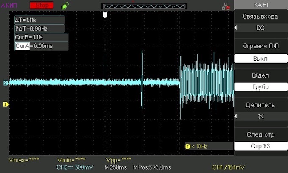The height and width of the screenshot is (173, 288).
Task: Click the 1/ΔT =0.90Hz readout
Action: coord(40,28)
